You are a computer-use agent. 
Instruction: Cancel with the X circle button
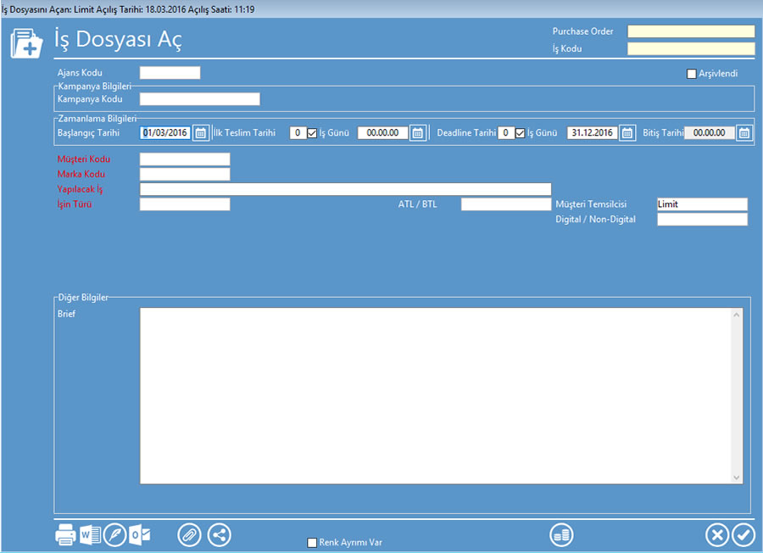(717, 535)
